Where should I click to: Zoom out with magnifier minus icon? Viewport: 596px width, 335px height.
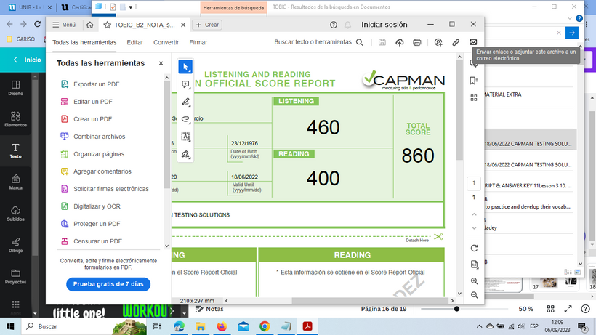[474, 295]
